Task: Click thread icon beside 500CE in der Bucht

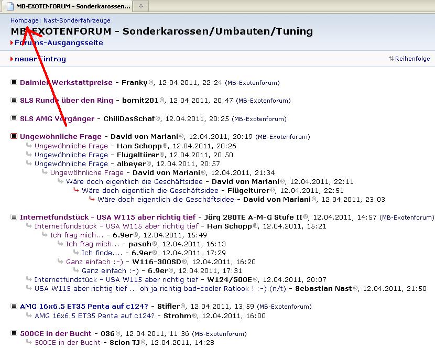Action: [x=14, y=333]
